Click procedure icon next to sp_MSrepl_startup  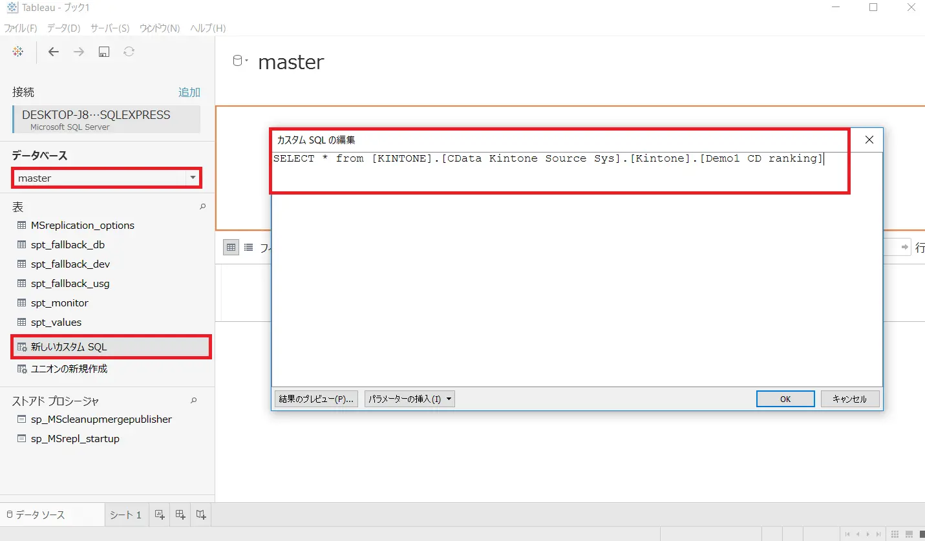pyautogui.click(x=21, y=439)
